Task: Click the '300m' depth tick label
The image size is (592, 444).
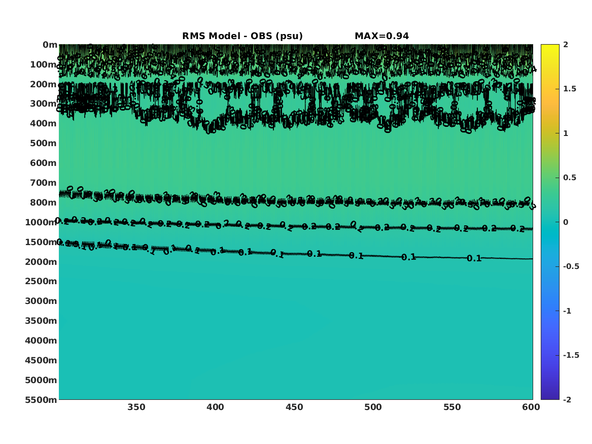Action: (44, 104)
